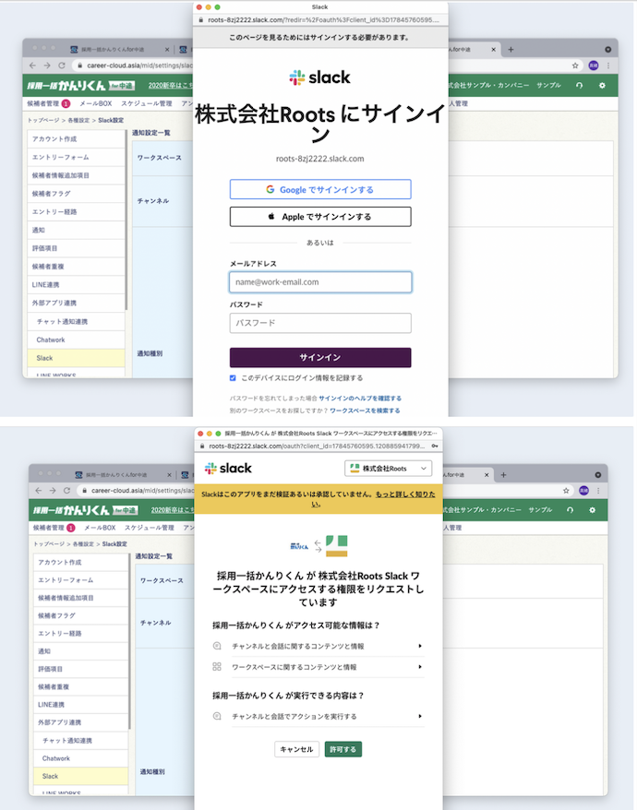The image size is (637, 810).
Task: Open the three-dot menu in browser behind the permission window
Action: pyautogui.click(x=598, y=490)
